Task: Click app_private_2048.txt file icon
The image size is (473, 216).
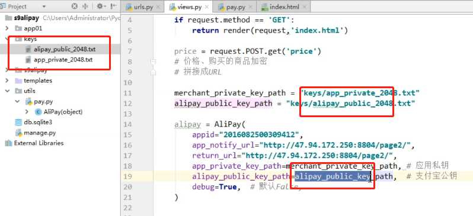Action: tap(28, 60)
